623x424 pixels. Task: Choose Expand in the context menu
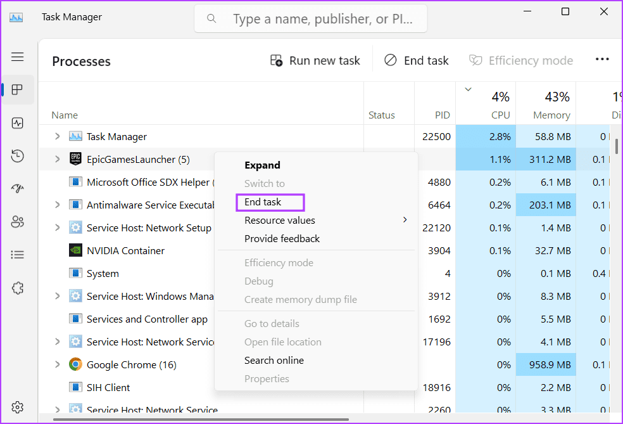click(x=262, y=165)
